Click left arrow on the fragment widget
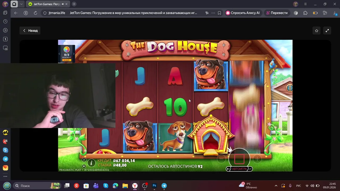This screenshot has height=191, width=340. pos(59,54)
